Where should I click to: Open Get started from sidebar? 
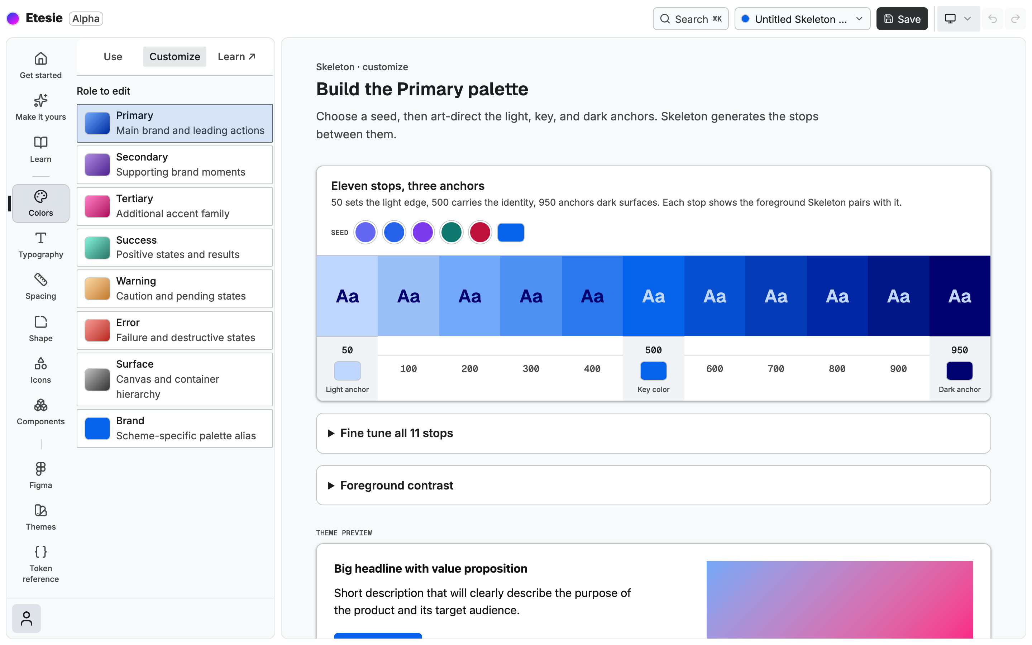click(x=40, y=65)
